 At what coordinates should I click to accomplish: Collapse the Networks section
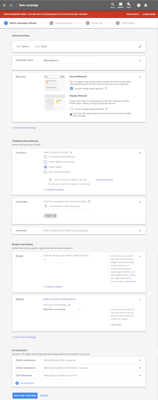pyautogui.click(x=140, y=77)
